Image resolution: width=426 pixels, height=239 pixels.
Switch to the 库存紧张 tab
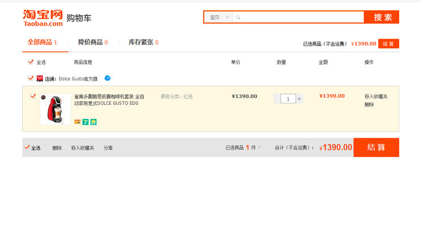click(x=144, y=43)
